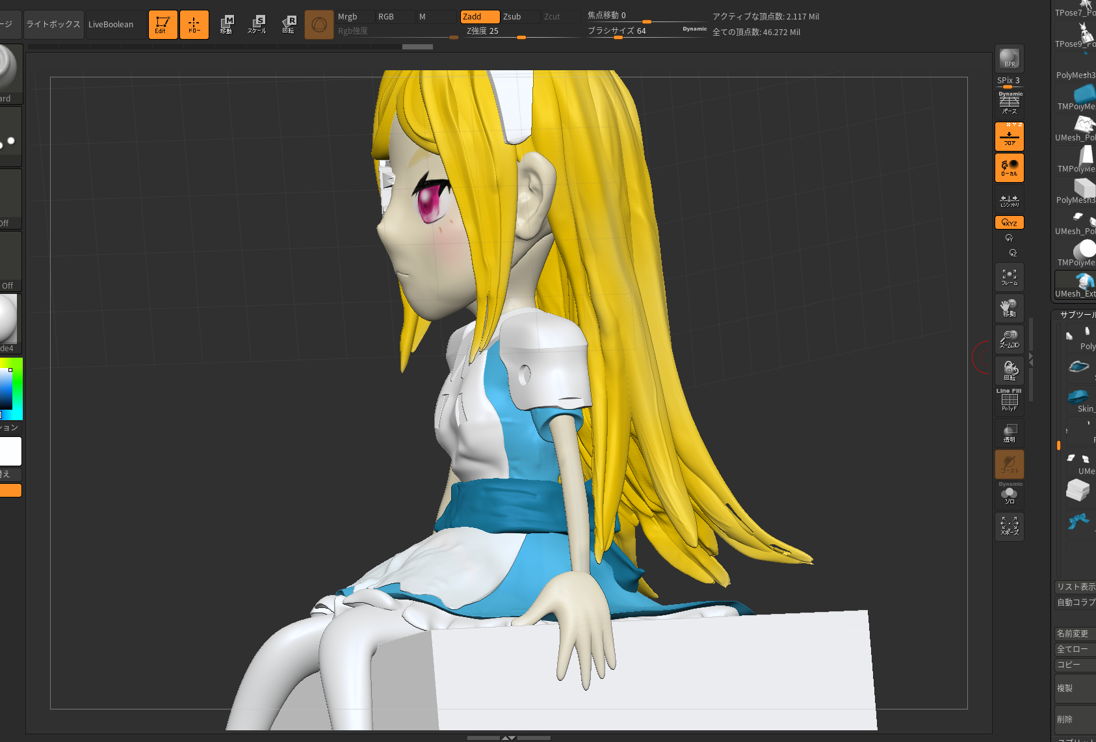Toggle transparency (透明) mode
Viewport: 1096px width, 742px height.
[x=1010, y=433]
